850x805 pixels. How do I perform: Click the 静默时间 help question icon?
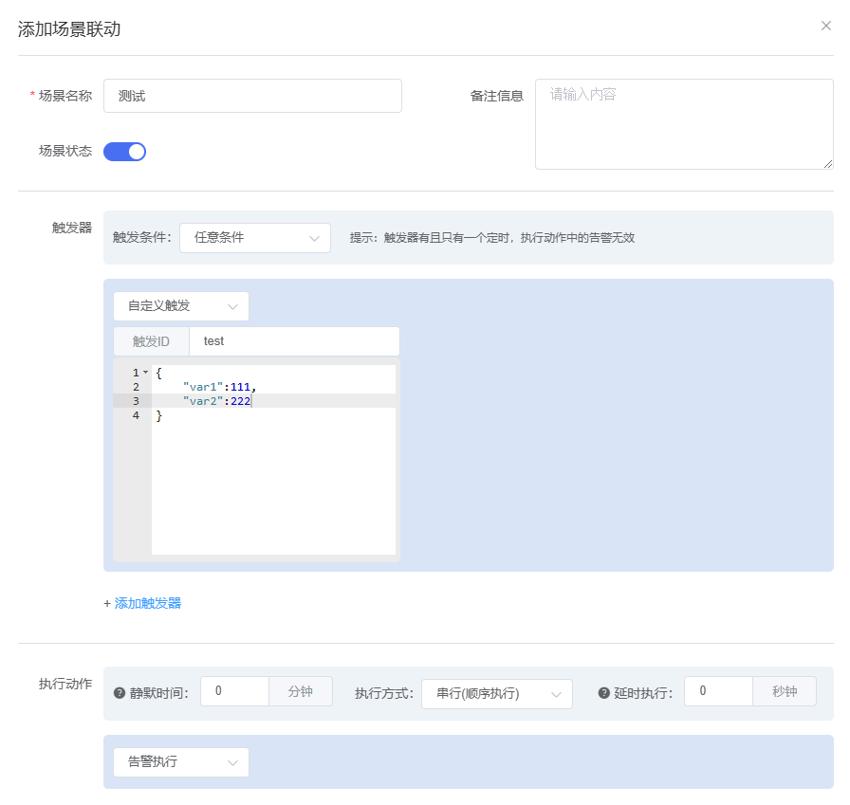[x=120, y=693]
